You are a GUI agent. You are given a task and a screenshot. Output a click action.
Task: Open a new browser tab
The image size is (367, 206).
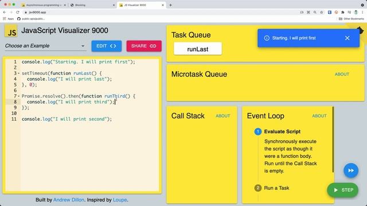pyautogui.click(x=170, y=5)
